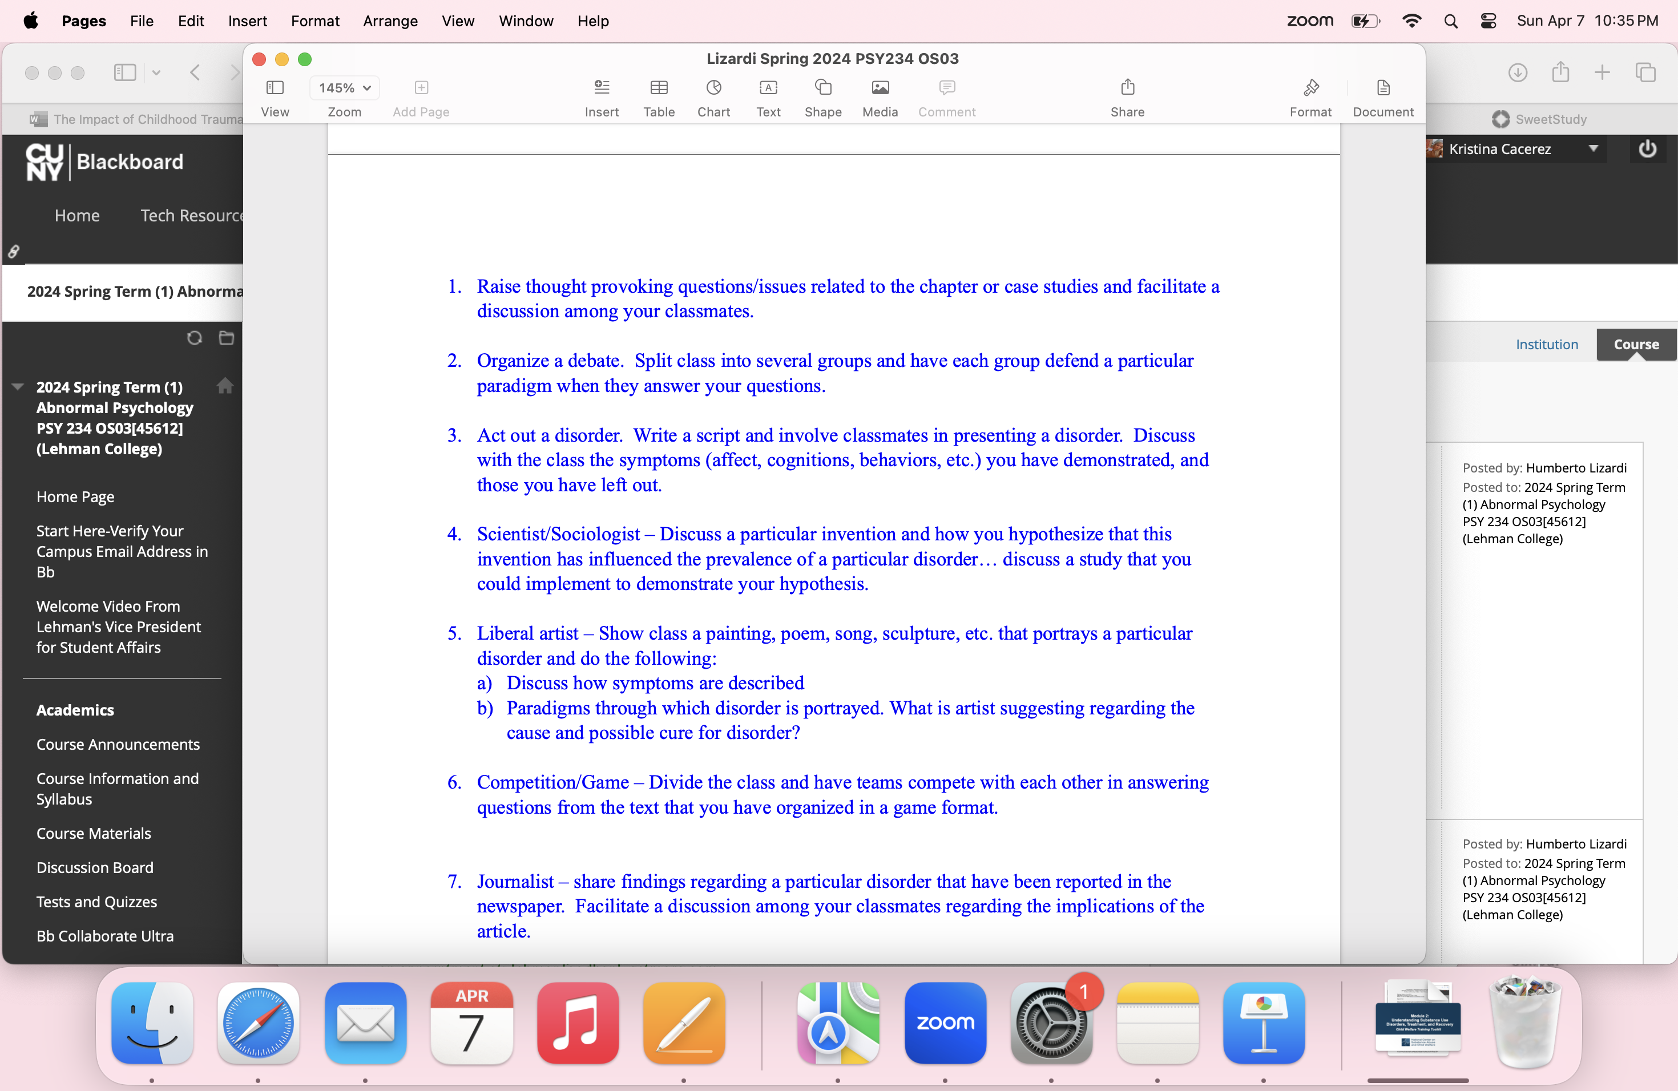Open the Insert menu in Pages toolbar
Screen dimensions: 1678x1091
click(x=602, y=97)
